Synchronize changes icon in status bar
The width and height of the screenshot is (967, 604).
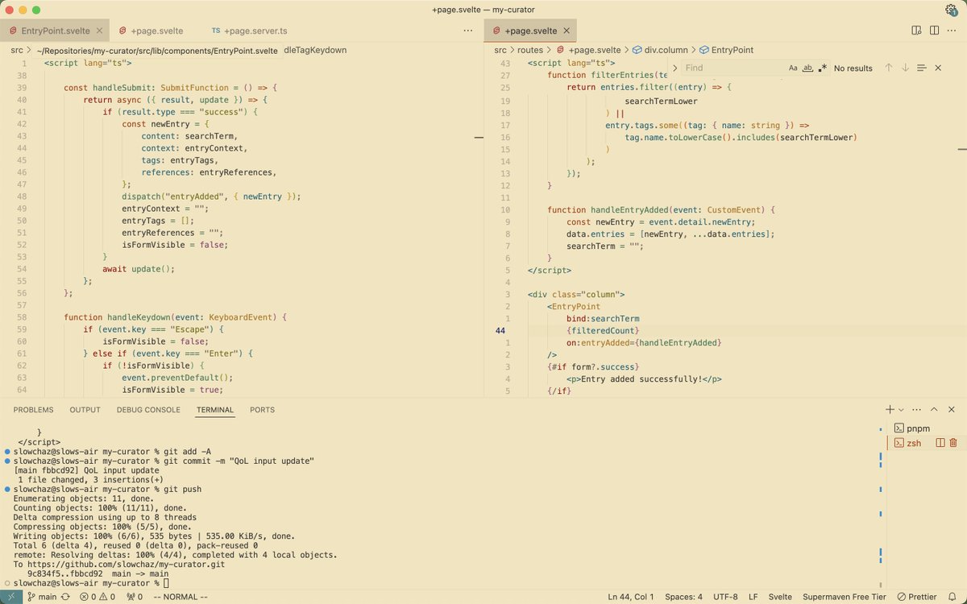click(65, 597)
